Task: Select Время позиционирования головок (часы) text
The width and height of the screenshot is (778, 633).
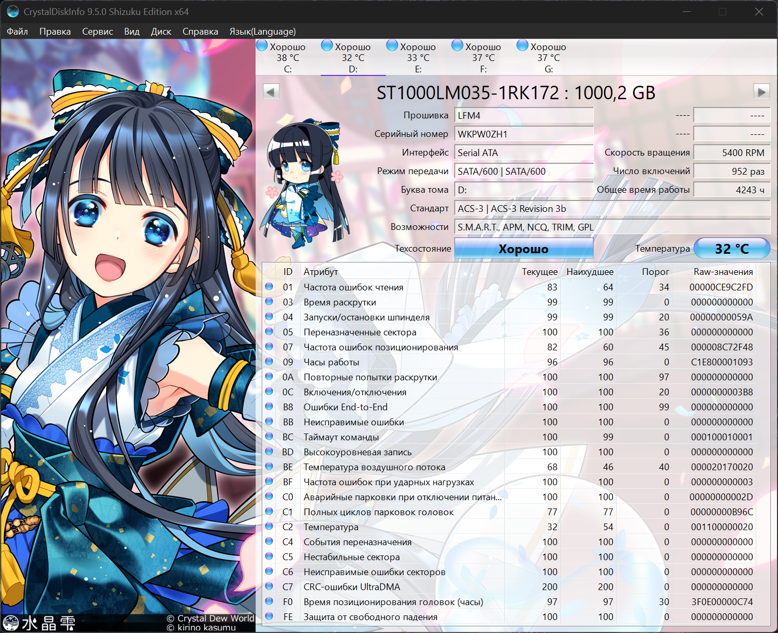Action: pyautogui.click(x=393, y=602)
